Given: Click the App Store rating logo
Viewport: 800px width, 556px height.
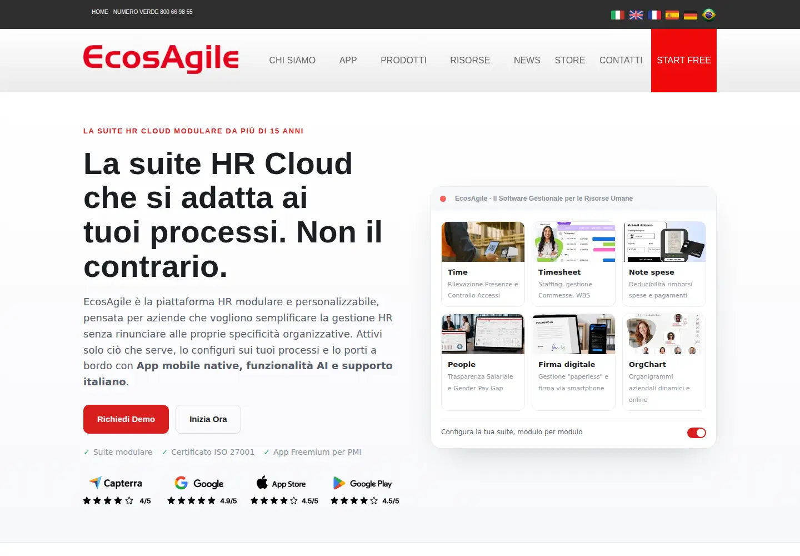Looking at the screenshot, I should pos(281,483).
